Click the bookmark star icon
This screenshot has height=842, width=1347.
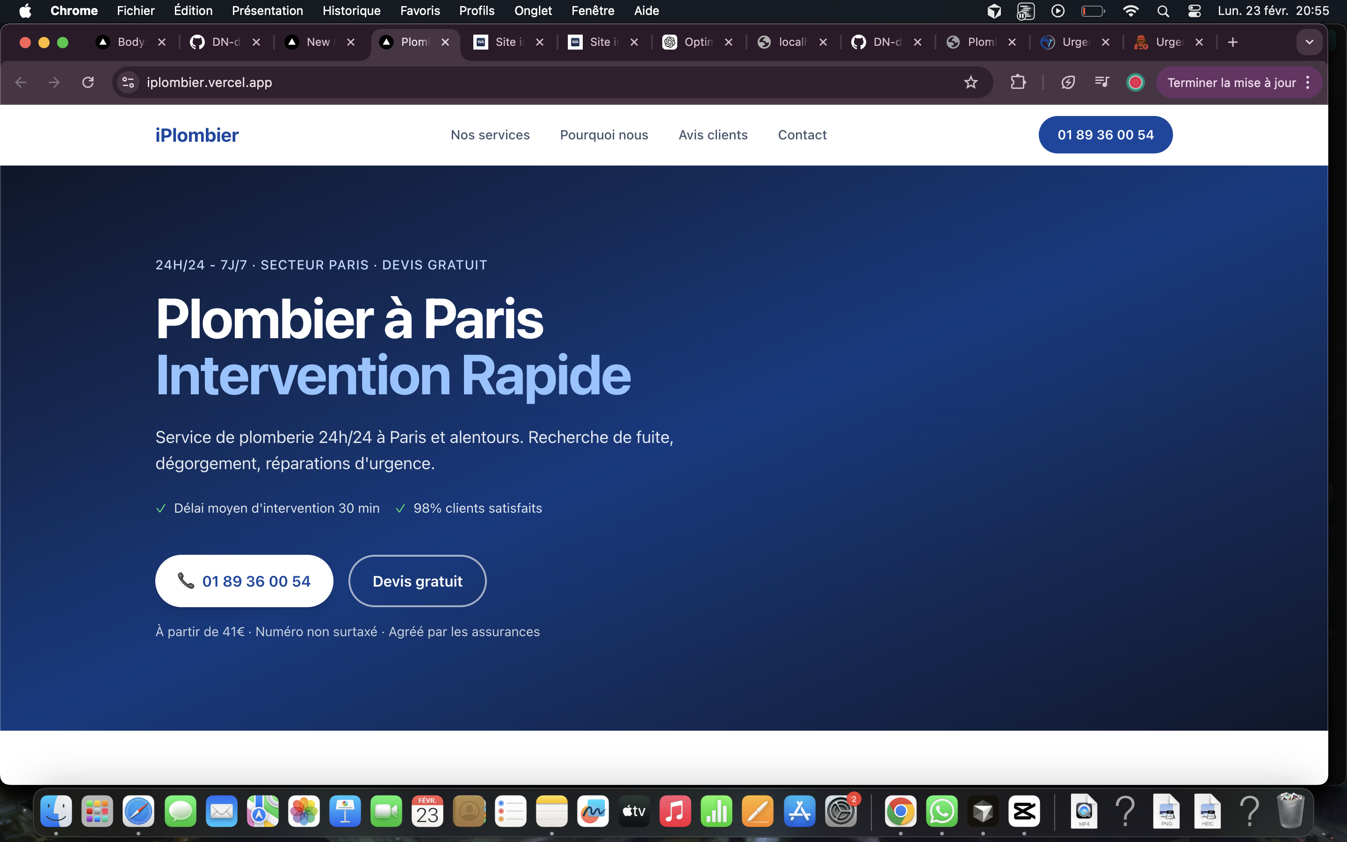point(970,82)
